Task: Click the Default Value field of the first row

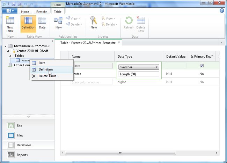Action: (x=175, y=66)
